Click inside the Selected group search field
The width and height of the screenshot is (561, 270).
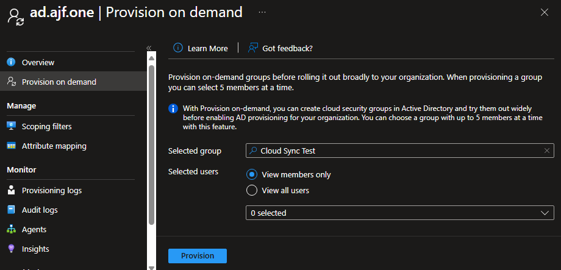[399, 151]
